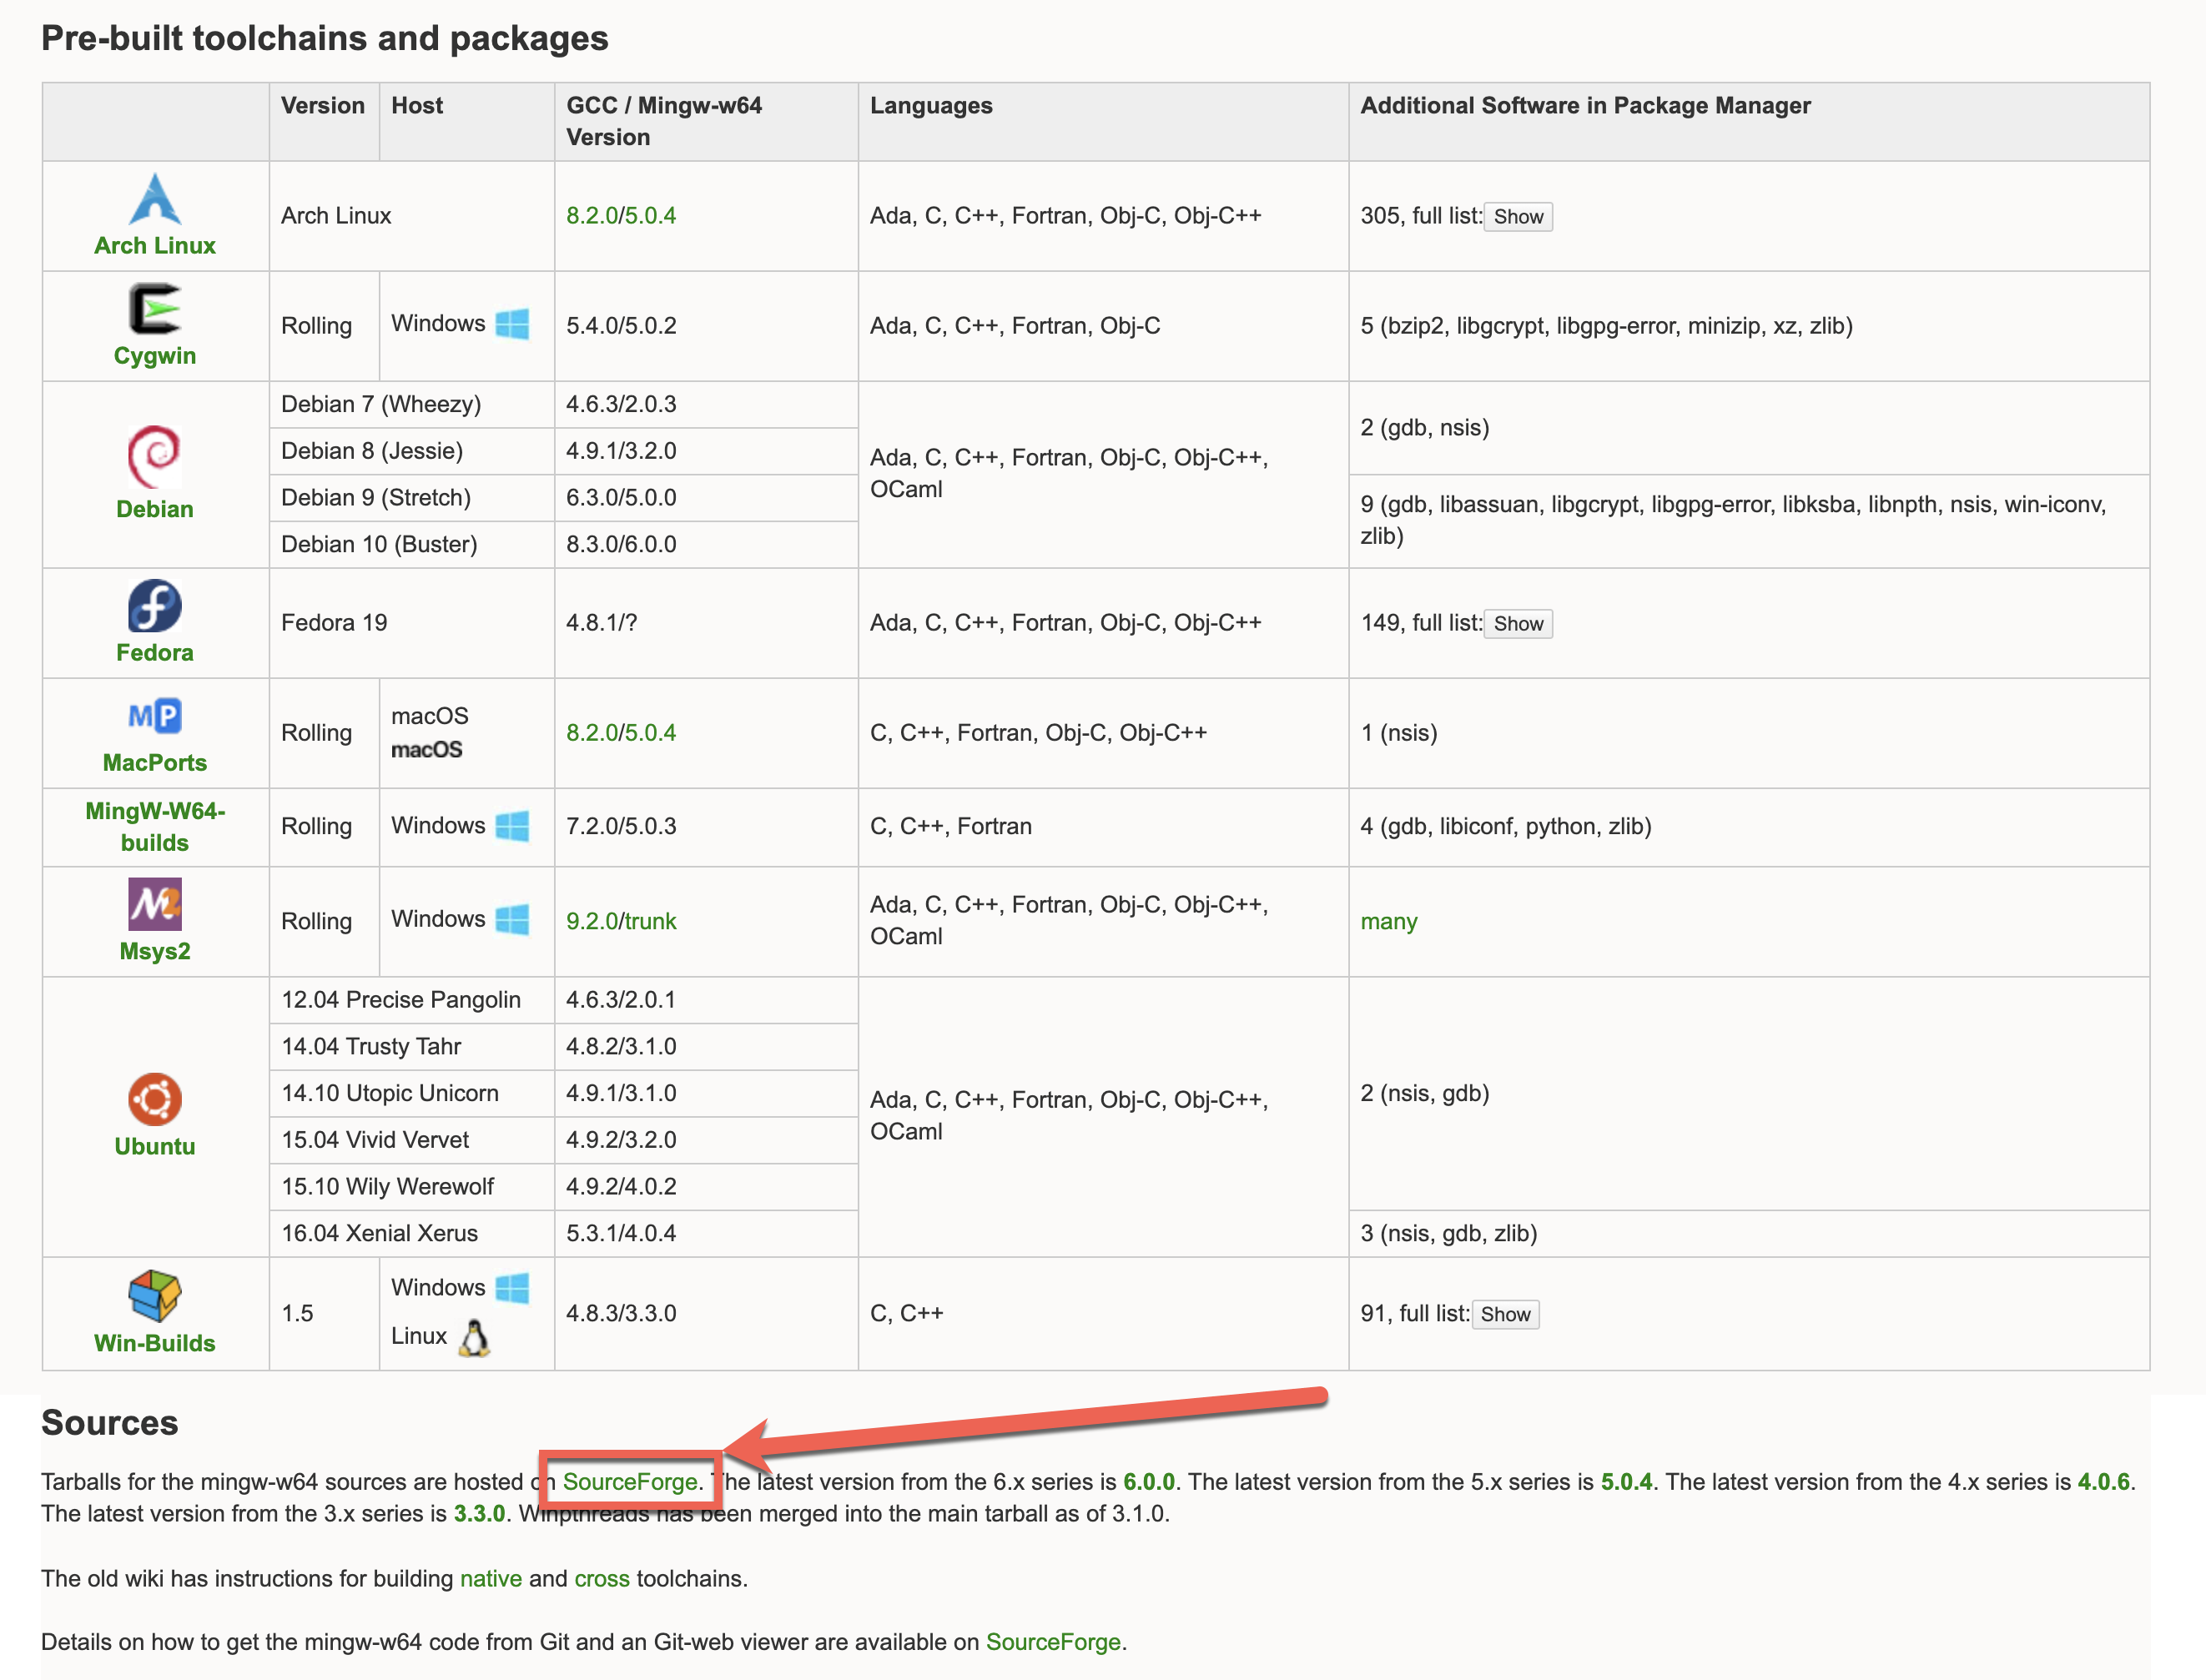This screenshot has height=1680, width=2206.
Task: Show the full Fedora package list
Action: point(1518,624)
